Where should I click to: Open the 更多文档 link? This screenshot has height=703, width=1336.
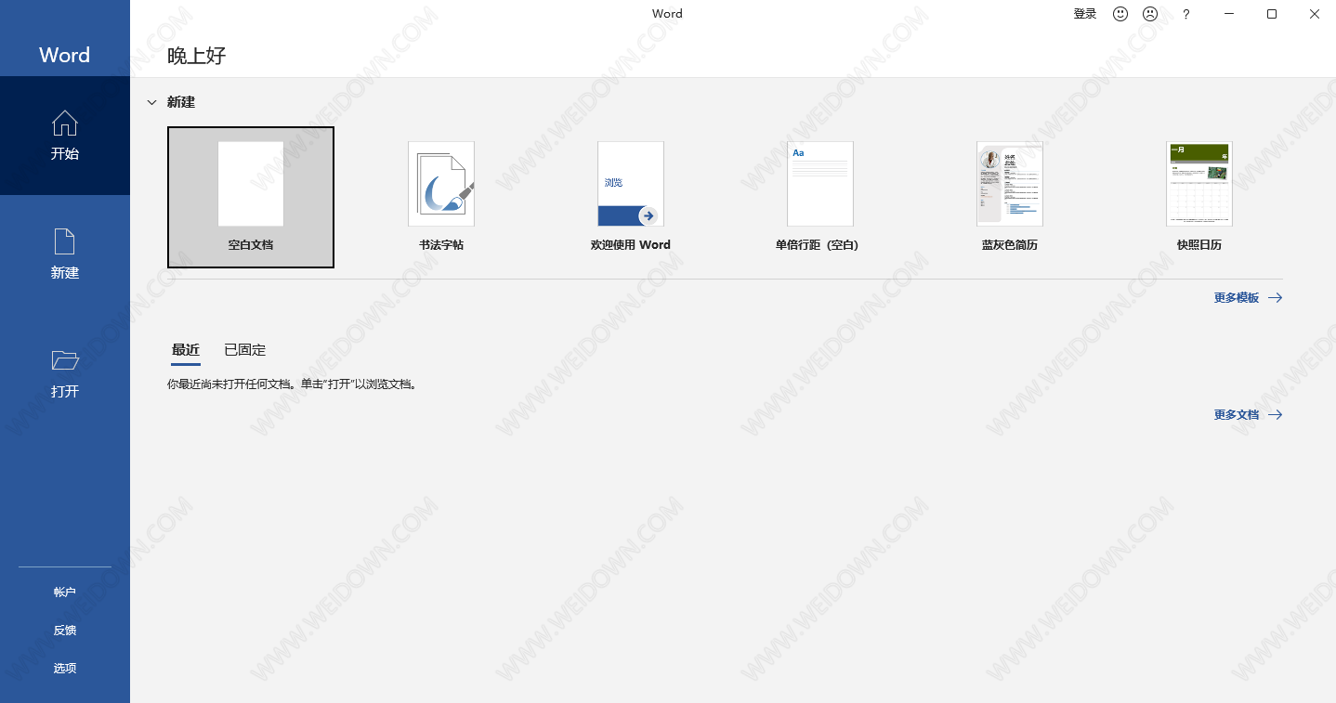click(x=1248, y=415)
